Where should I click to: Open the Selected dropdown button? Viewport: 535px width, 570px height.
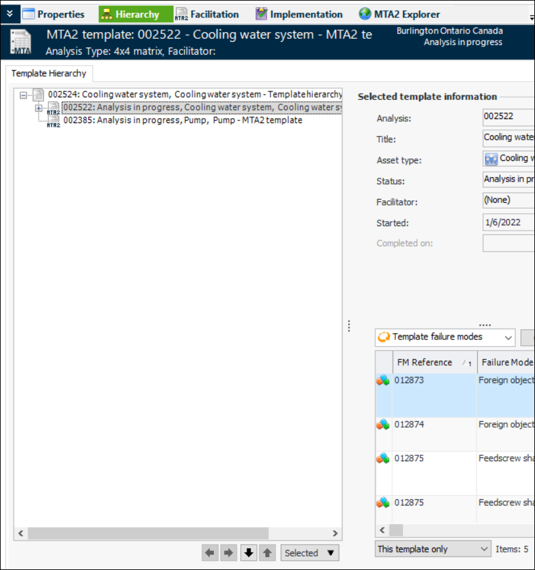(310, 553)
